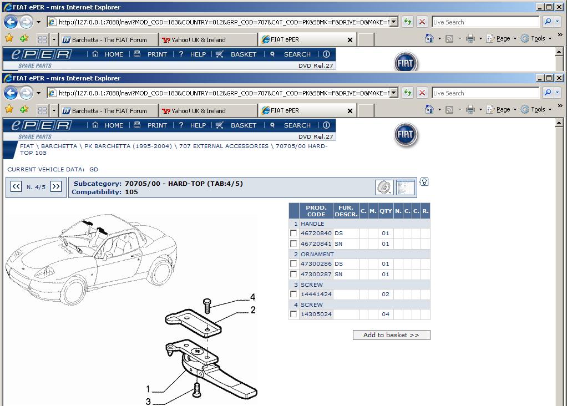
Task: Tick checkbox for handle 46720840 DS
Action: 293,233
